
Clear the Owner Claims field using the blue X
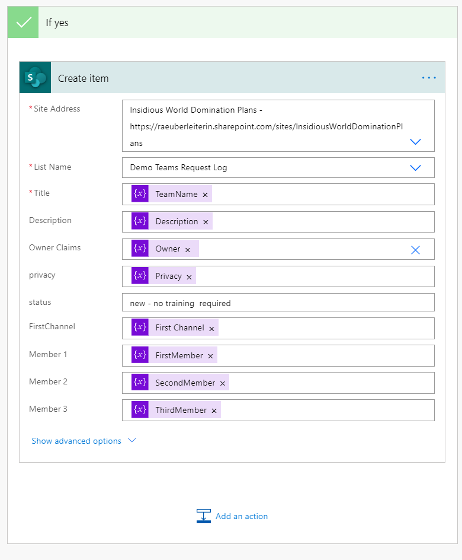(x=415, y=250)
